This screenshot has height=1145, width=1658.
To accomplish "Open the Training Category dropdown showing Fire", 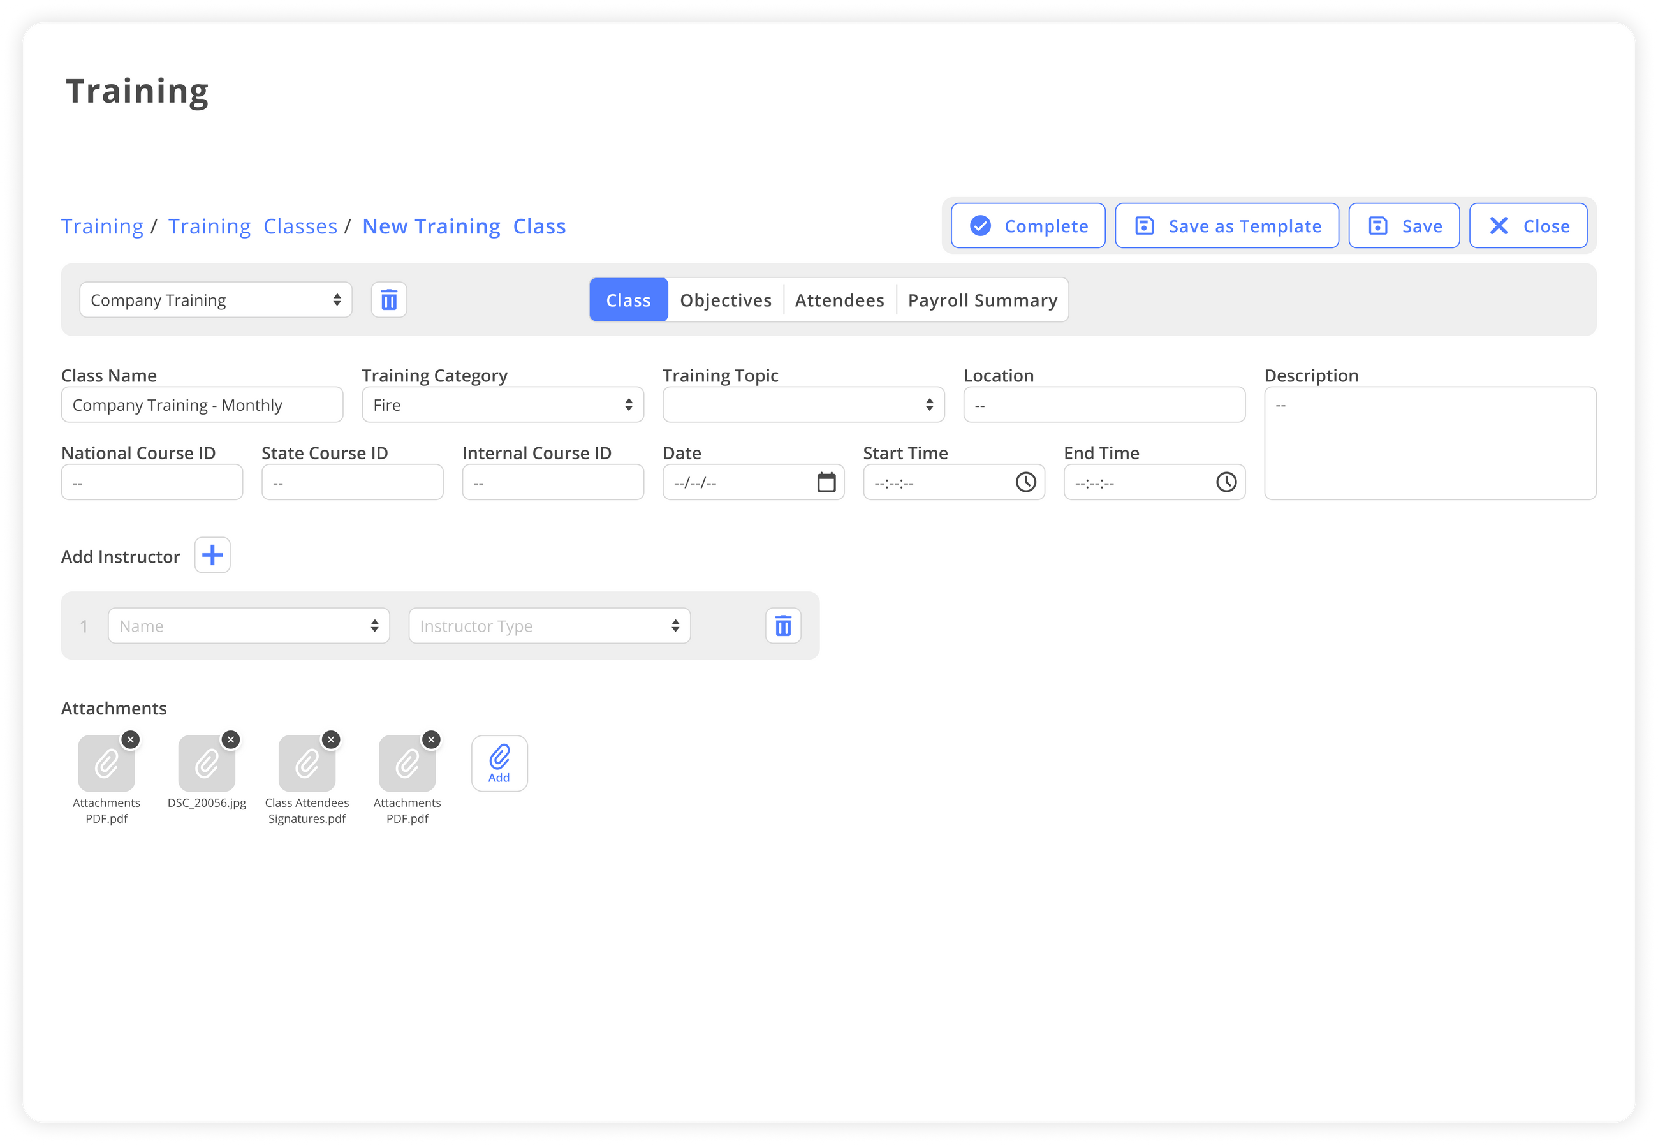I will [502, 404].
